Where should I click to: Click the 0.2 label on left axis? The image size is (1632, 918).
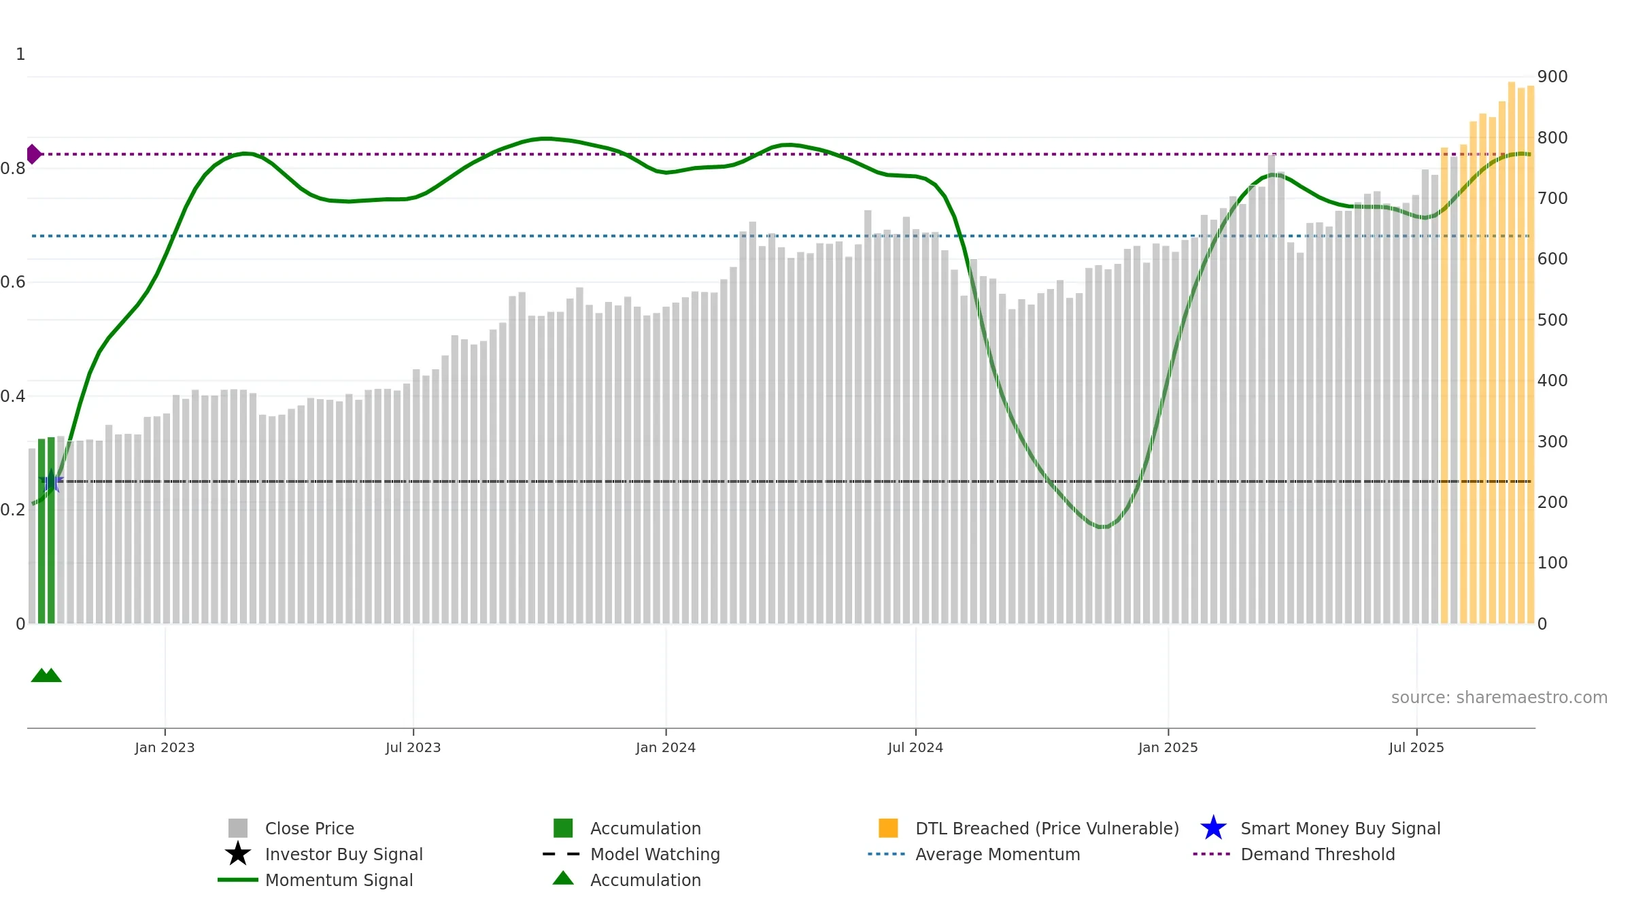tap(13, 510)
